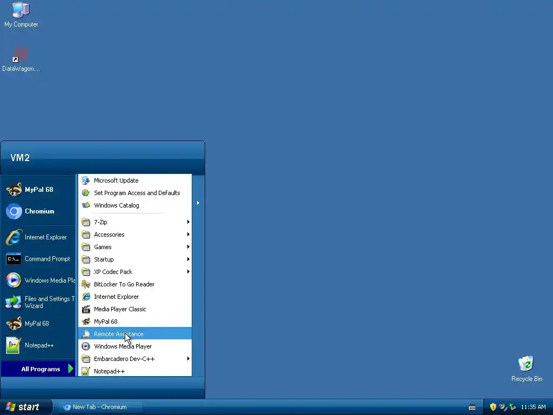Screen dimensions: 553x415
Task: Open Microsoft Update from All Programs
Action: point(134,180)
